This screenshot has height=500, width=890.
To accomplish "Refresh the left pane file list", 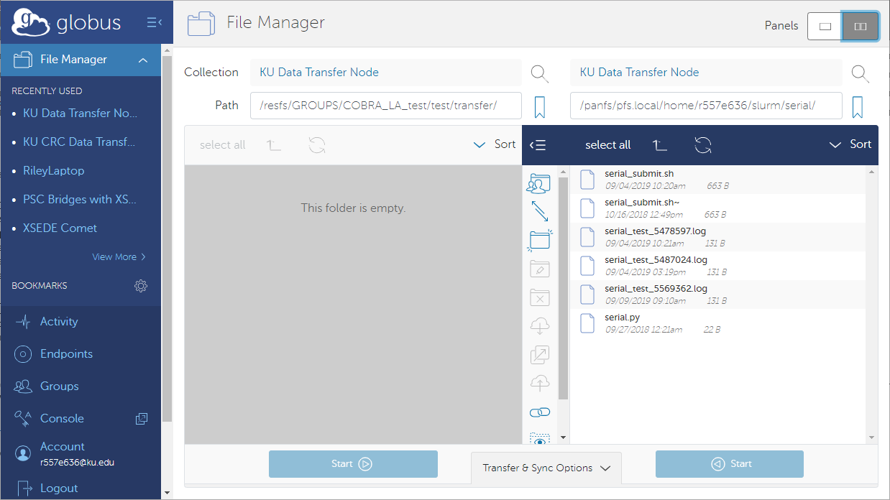I will [x=317, y=145].
